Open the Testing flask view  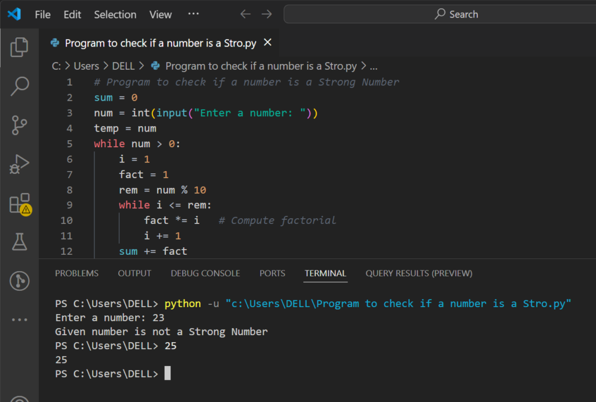pyautogui.click(x=19, y=241)
